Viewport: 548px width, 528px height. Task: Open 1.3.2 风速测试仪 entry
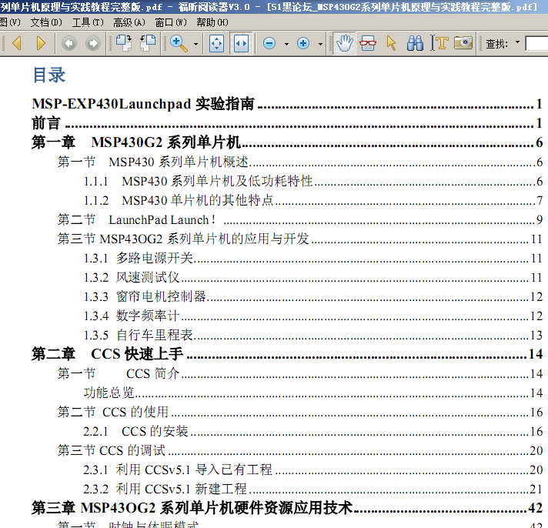click(x=313, y=277)
